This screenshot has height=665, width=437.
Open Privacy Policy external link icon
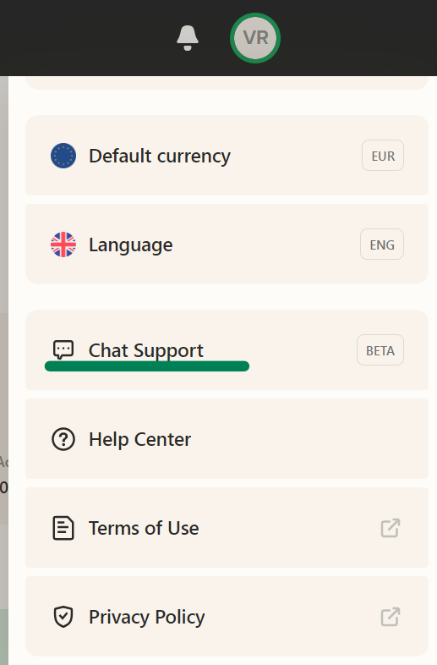coord(390,617)
